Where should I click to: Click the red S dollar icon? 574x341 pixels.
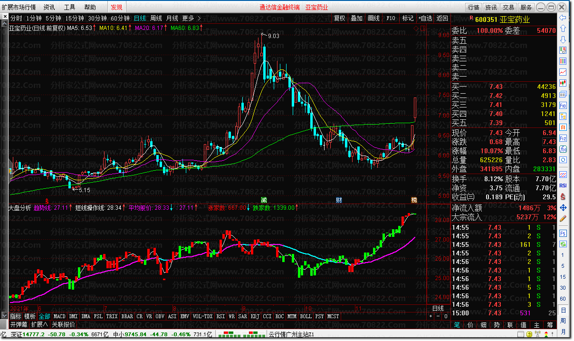(563, 196)
